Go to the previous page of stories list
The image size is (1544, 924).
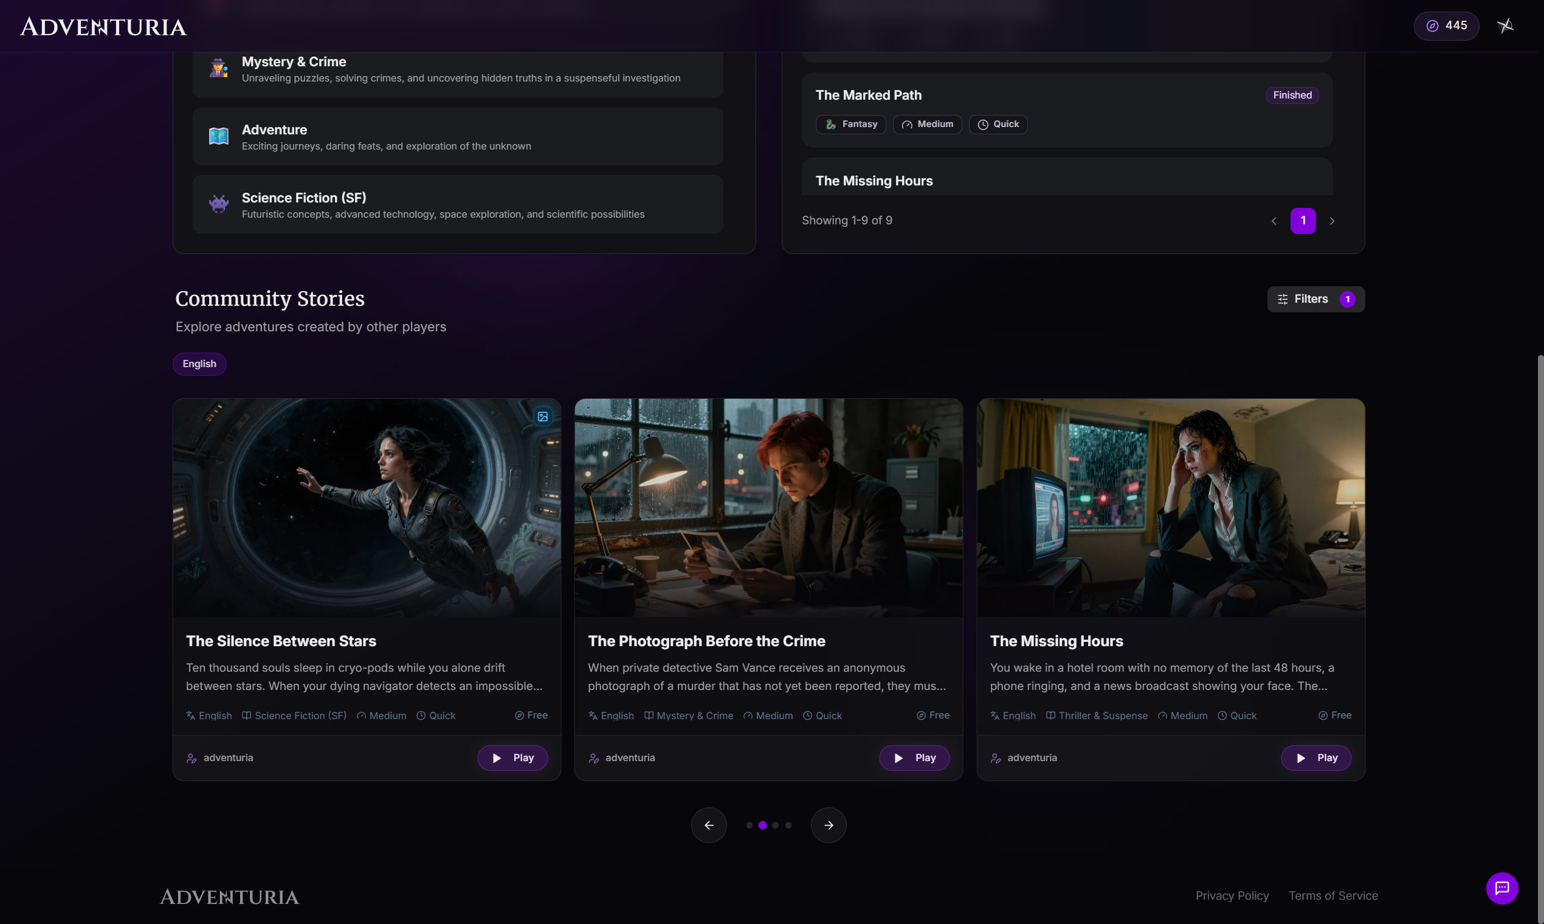tap(1274, 221)
